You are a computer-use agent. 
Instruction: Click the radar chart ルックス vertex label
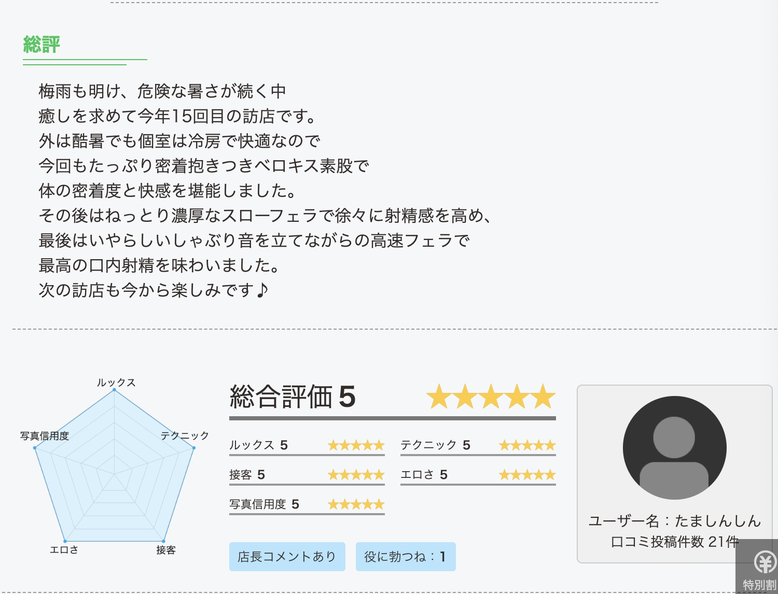(x=116, y=383)
